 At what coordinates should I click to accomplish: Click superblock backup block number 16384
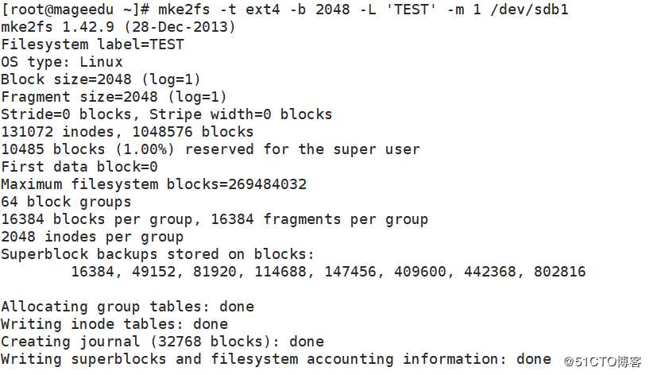pyautogui.click(x=92, y=272)
